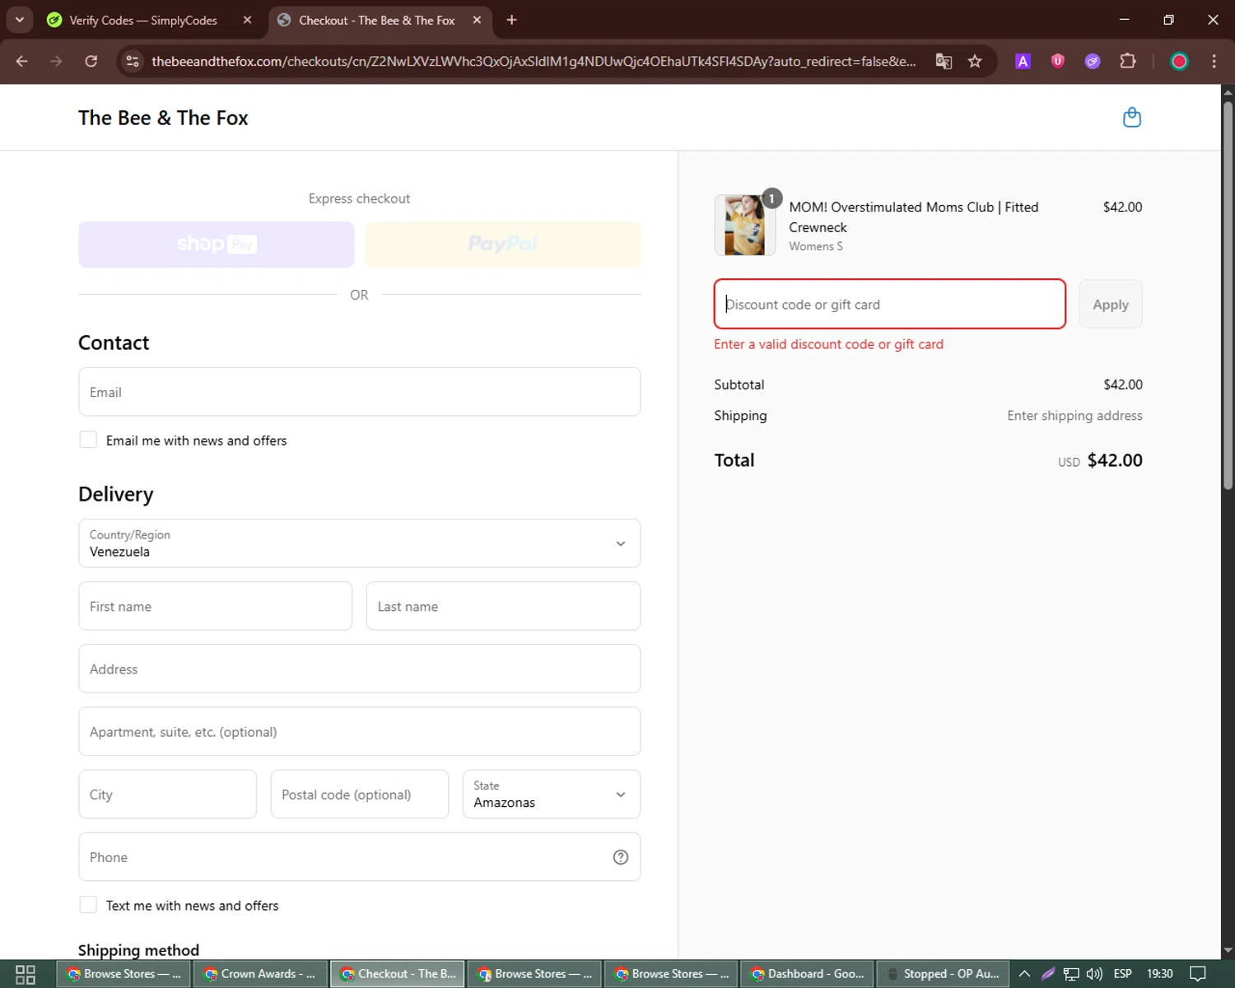Screen dimensions: 1235x988
Task: Focus the Email input field
Action: click(359, 392)
